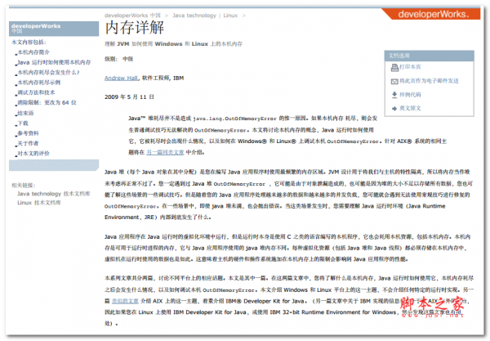The width and height of the screenshot is (490, 341).
Task: Click subtitle 理解 JVM 如何使用 Windows 和 Linux
Action: [x=173, y=44]
